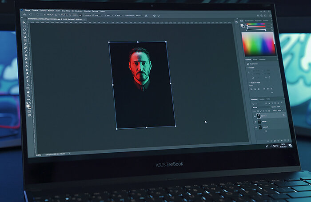Click the Home icon in options bar
Viewport: 311px width, 202px height.
(x=24, y=15)
